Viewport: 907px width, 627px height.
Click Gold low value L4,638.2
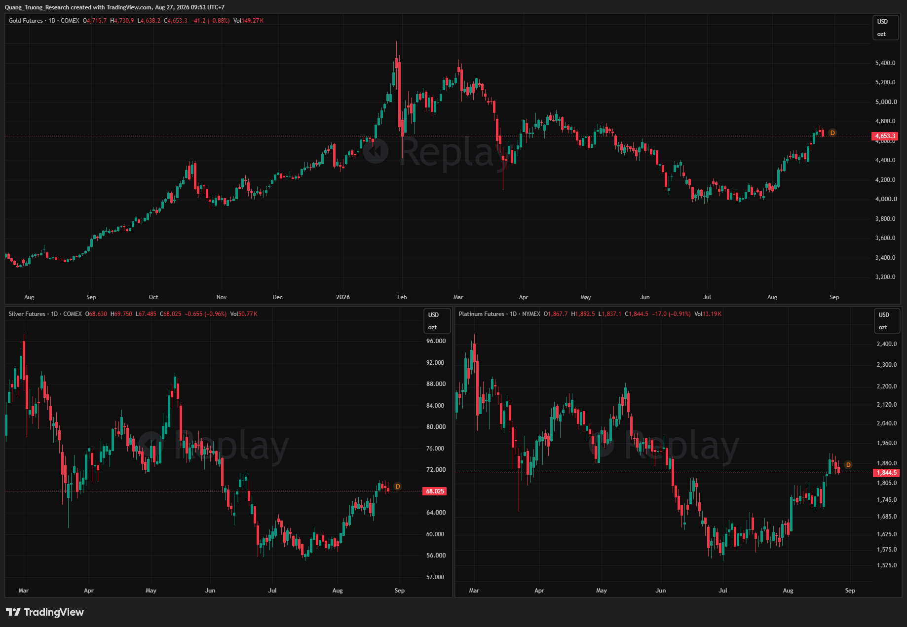[149, 21]
